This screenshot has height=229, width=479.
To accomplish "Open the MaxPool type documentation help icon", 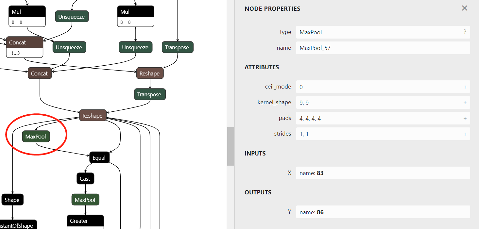I will pyautogui.click(x=465, y=32).
